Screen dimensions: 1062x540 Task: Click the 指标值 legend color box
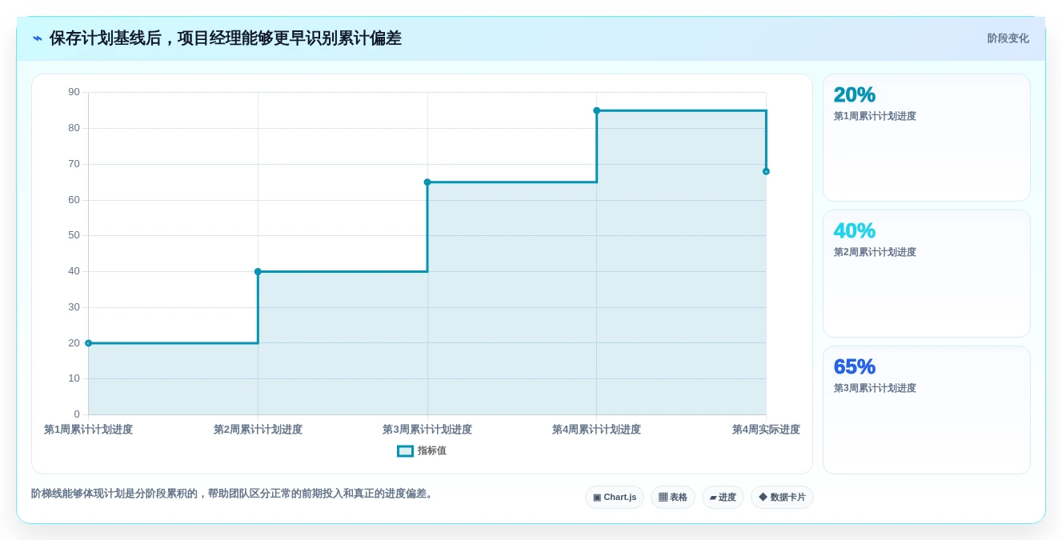(406, 450)
